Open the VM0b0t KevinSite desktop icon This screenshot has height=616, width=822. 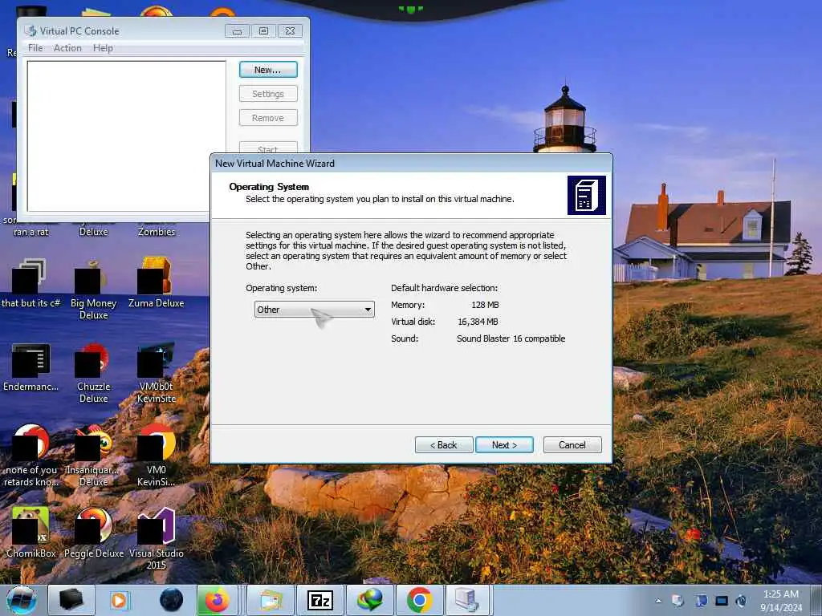[x=157, y=373]
